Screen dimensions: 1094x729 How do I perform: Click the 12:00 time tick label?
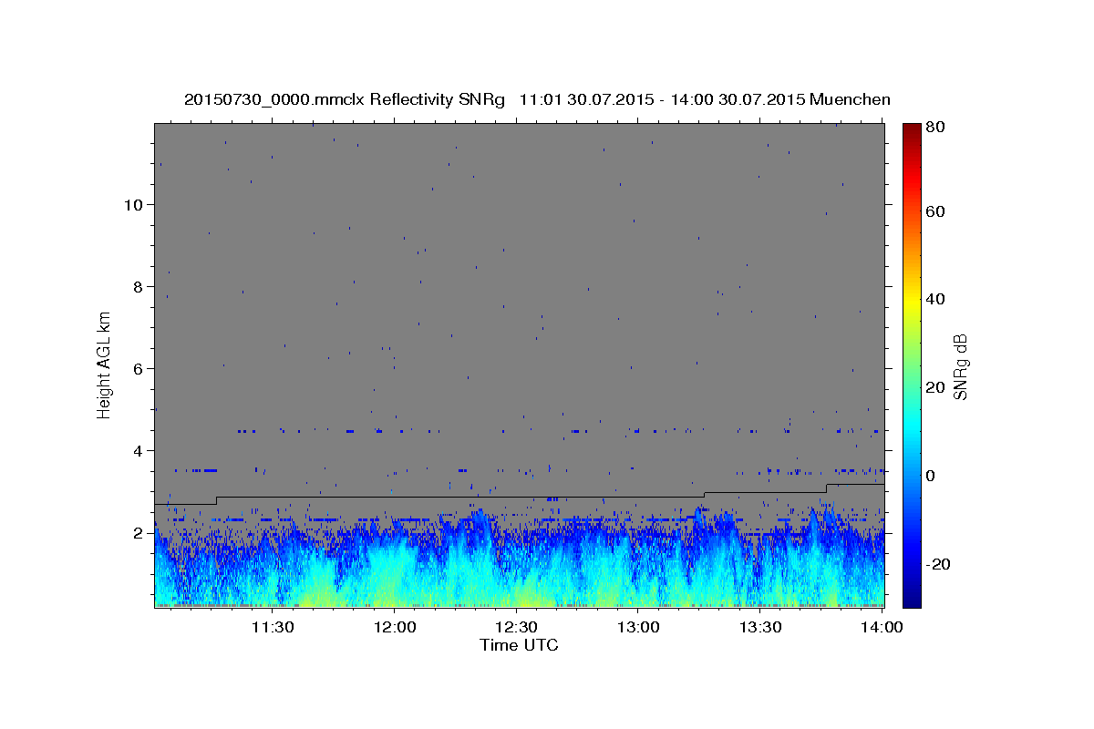(x=394, y=627)
